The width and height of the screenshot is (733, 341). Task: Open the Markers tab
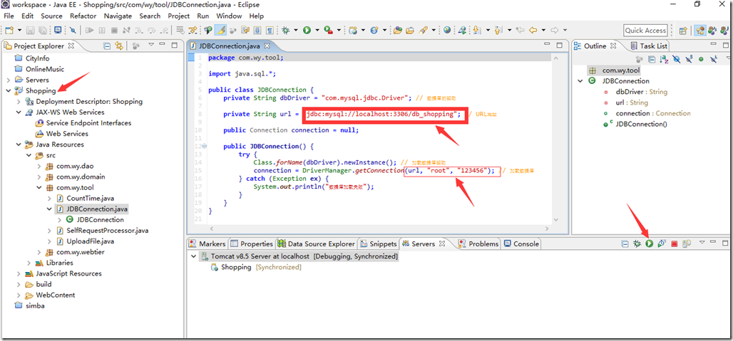click(x=207, y=243)
